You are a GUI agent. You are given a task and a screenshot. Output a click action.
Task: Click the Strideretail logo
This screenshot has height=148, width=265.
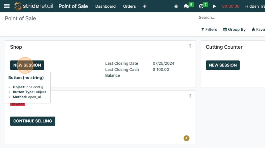click(x=34, y=6)
